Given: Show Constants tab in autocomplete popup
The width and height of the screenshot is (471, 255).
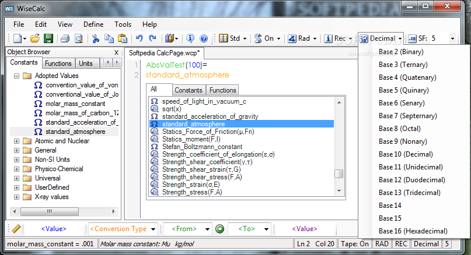Looking at the screenshot, I should pyautogui.click(x=189, y=90).
